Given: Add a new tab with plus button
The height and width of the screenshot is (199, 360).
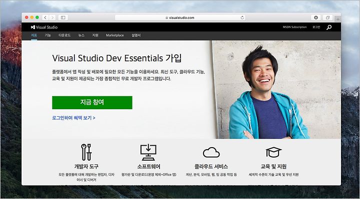Looking at the screenshot, I should (337, 19).
